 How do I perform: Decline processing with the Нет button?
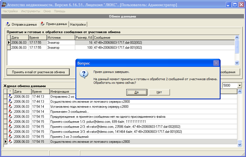pyautogui.click(x=159, y=92)
